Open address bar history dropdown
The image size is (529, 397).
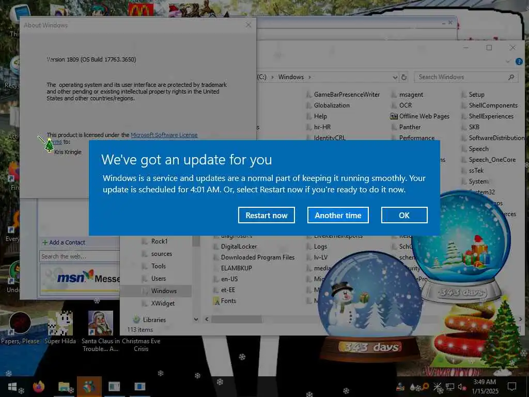[395, 78]
